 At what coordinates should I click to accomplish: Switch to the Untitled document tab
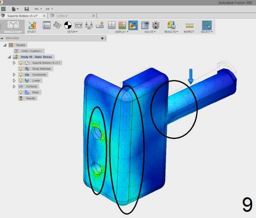pos(62,16)
